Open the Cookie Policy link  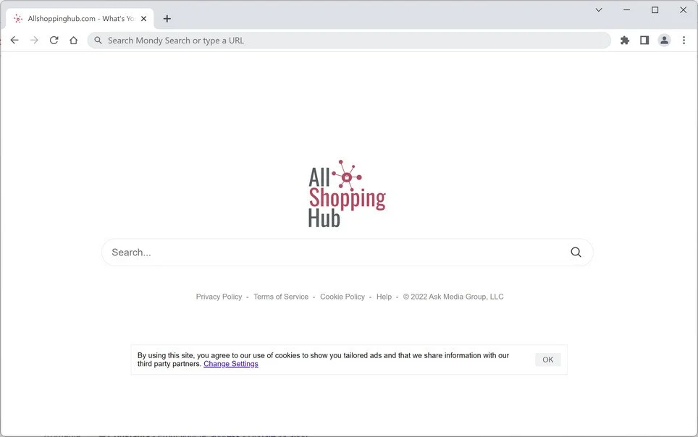coord(342,297)
